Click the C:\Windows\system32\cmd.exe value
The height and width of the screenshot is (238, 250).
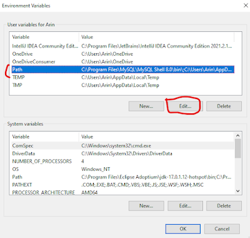click(x=116, y=146)
